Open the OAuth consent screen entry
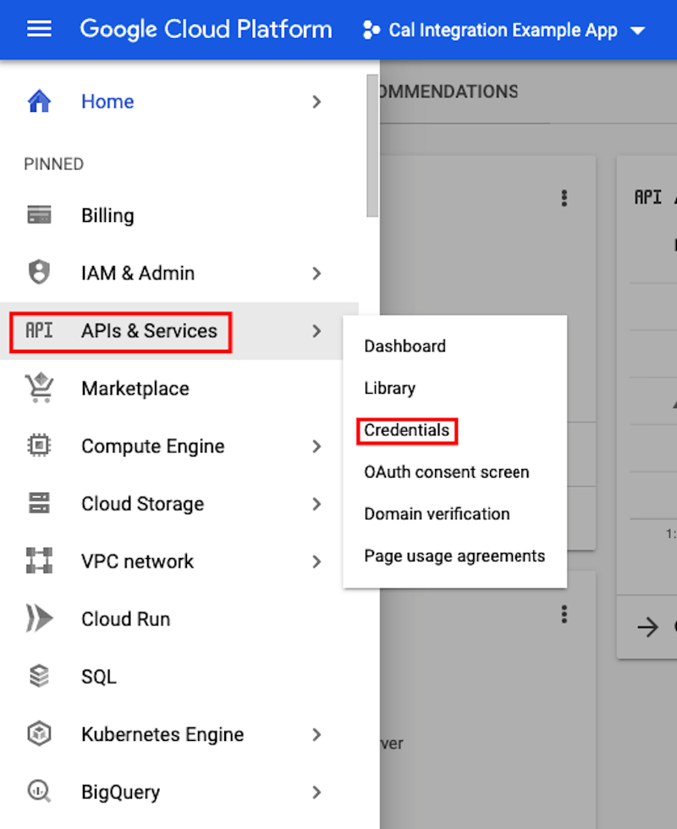This screenshot has height=829, width=677. (446, 472)
